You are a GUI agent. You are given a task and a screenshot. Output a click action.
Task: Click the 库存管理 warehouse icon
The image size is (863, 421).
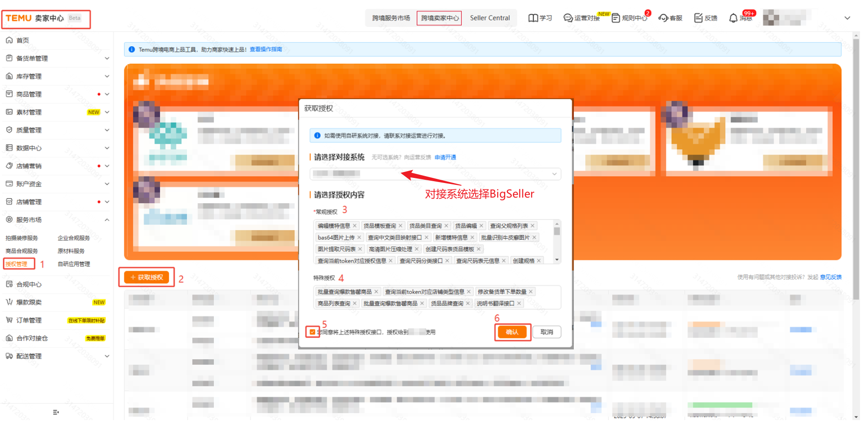(x=9, y=76)
